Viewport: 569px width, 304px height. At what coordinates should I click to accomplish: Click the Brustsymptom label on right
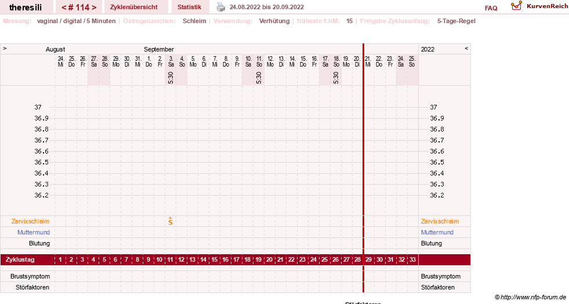point(441,276)
